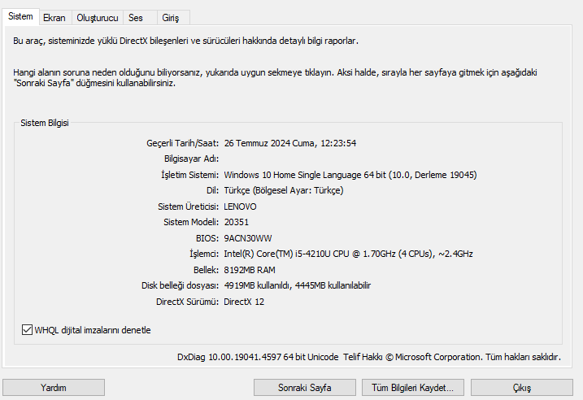Viewport: 583px width, 400px height.
Task: Toggle the WHQL dijital imzalarını denetle checkbox
Action: [x=28, y=330]
